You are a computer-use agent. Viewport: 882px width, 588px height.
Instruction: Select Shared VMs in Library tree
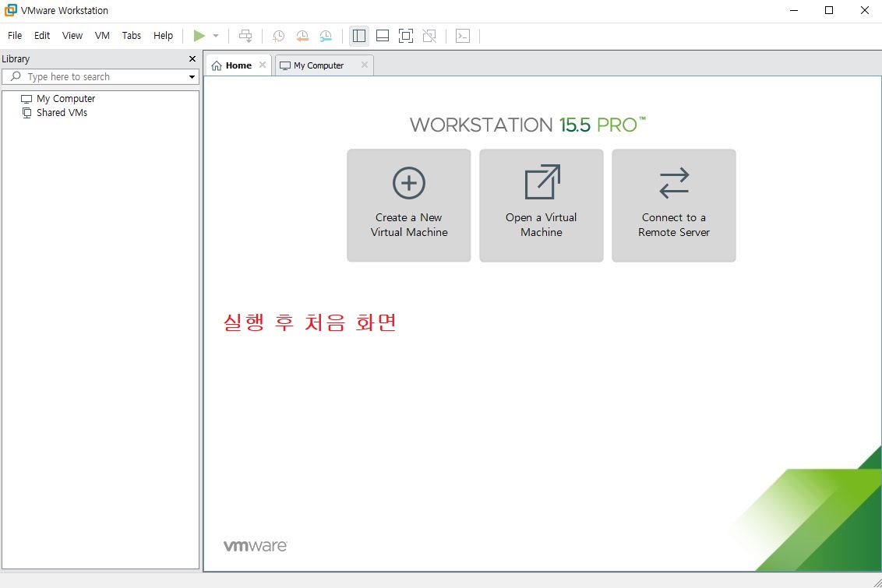click(x=62, y=112)
